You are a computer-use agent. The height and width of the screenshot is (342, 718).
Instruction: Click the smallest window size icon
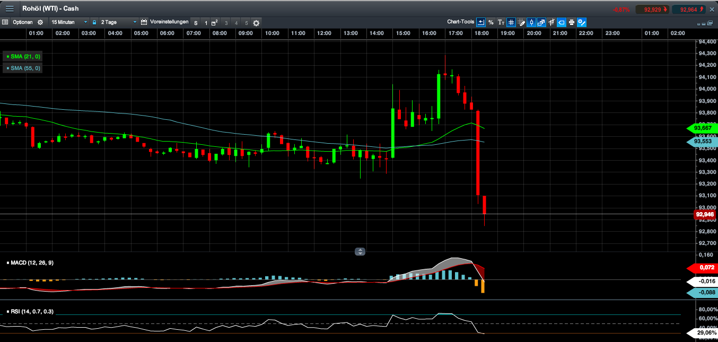(699, 24)
